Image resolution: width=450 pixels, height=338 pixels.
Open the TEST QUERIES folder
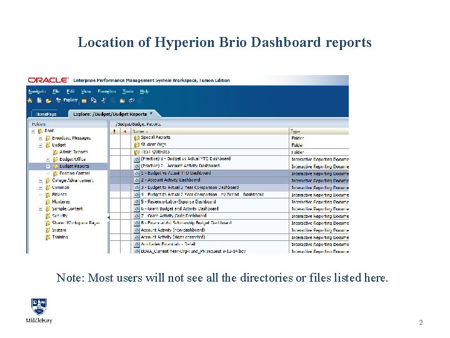click(155, 151)
